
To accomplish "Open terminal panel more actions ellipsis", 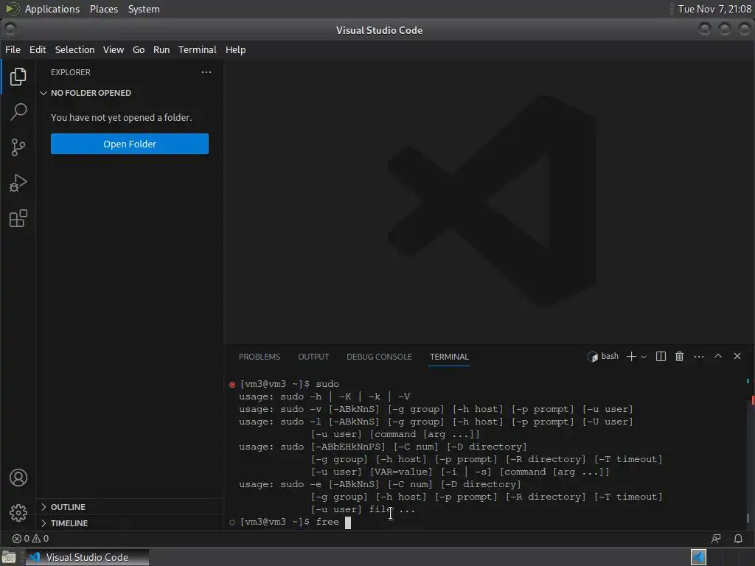I will [699, 357].
